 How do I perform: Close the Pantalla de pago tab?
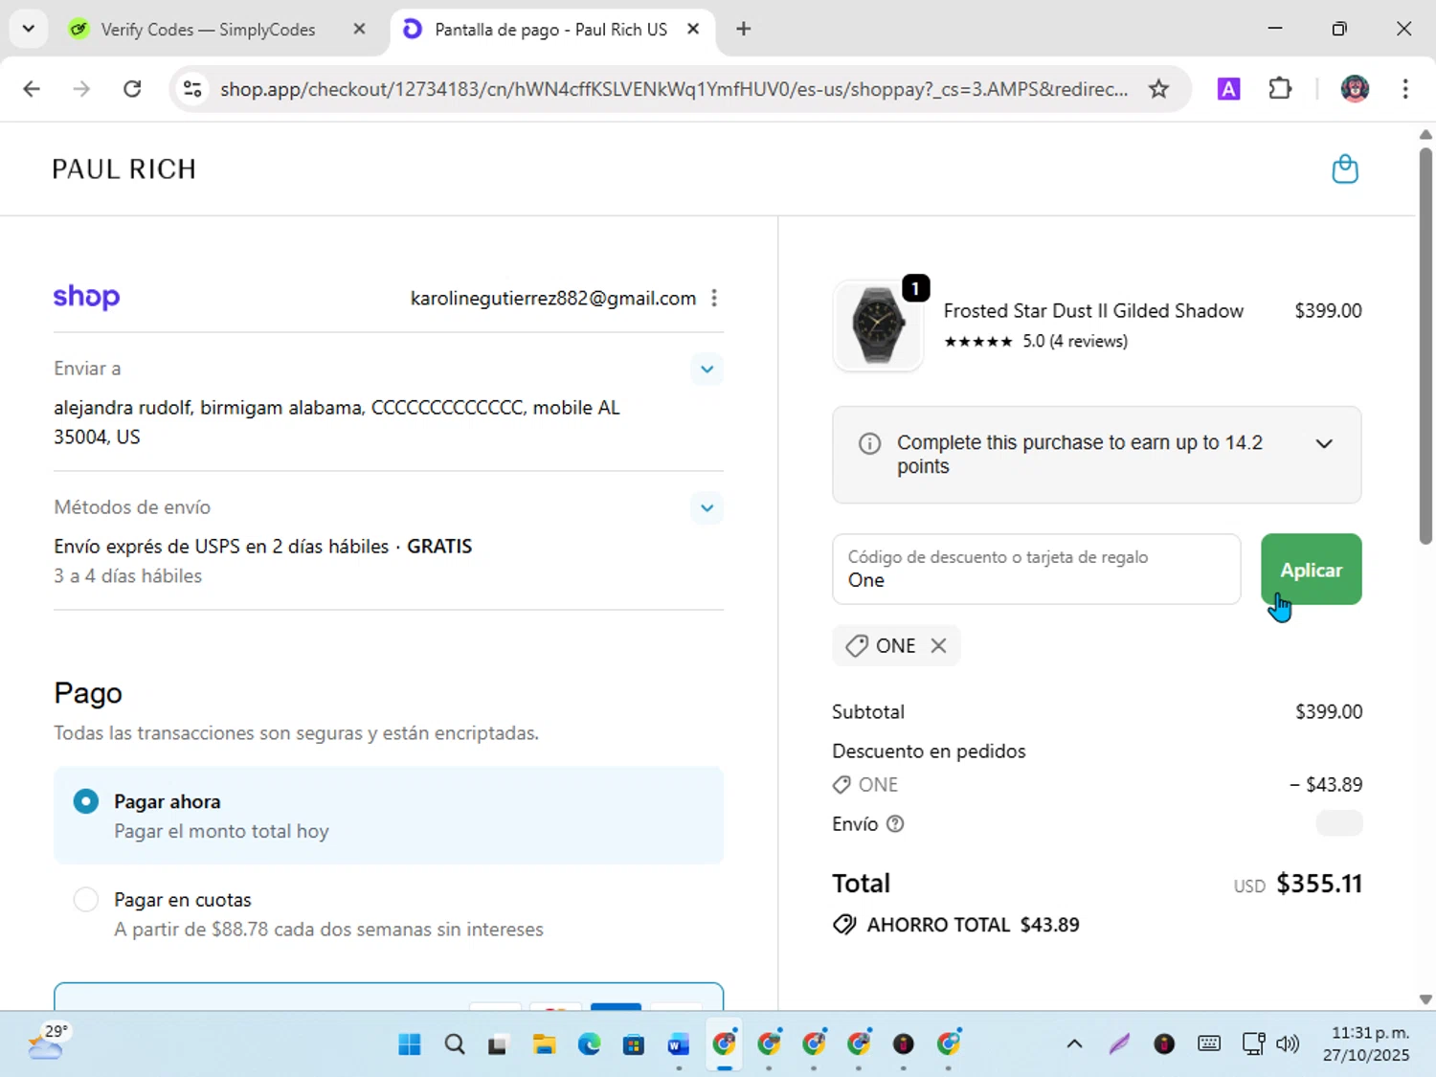point(693,29)
